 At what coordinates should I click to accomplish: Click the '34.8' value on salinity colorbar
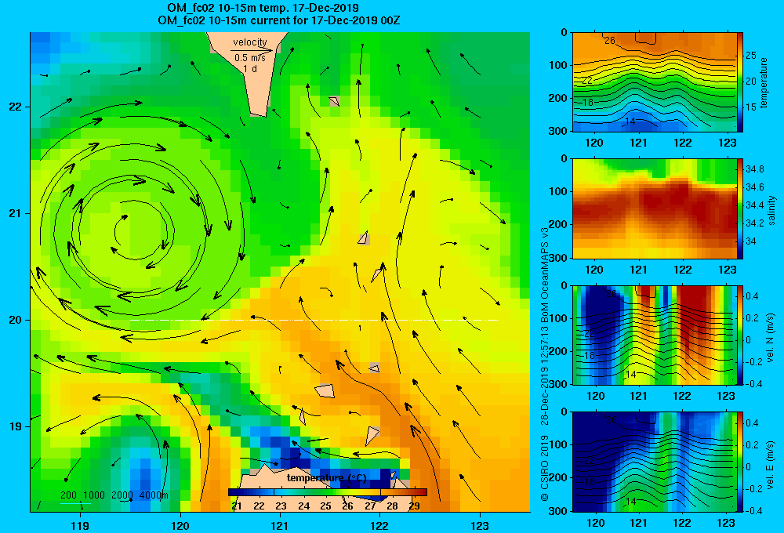tap(754, 169)
